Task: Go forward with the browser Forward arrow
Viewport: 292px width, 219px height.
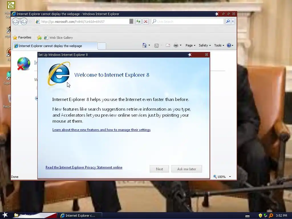Action: click(24, 22)
